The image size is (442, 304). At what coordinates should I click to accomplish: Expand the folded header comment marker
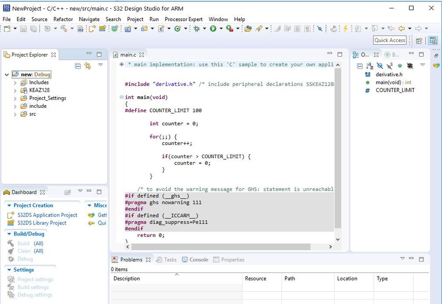(122, 64)
